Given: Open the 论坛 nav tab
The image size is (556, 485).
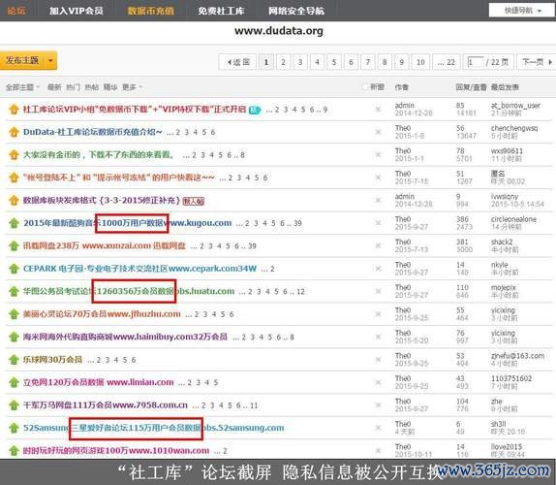Looking at the screenshot, I should point(15,11).
